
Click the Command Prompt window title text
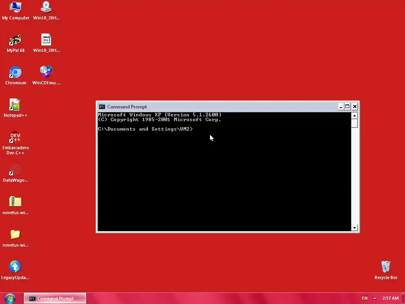pyautogui.click(x=127, y=107)
